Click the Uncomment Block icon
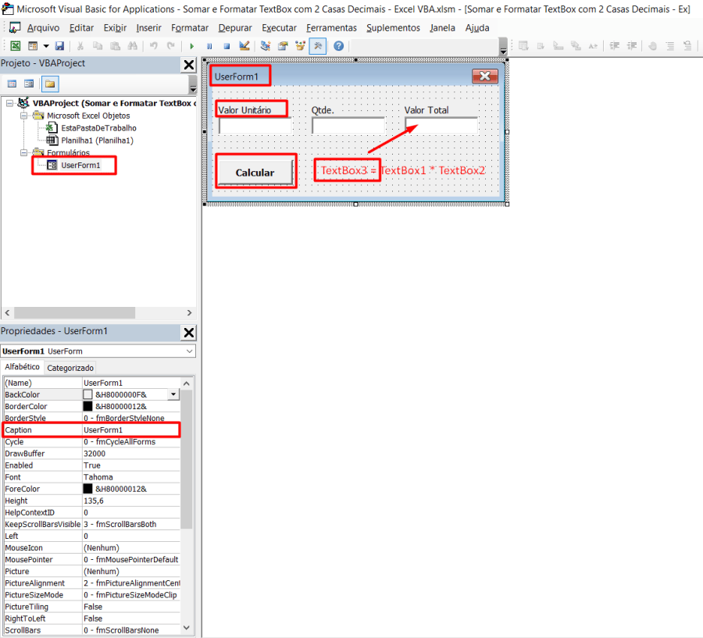Viewport: 703px width, 638px height. coord(687,46)
